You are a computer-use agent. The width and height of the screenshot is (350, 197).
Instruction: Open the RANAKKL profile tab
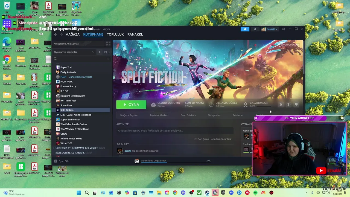[135, 34]
